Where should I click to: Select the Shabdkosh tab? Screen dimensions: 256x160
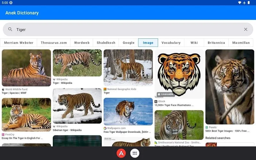tap(106, 43)
